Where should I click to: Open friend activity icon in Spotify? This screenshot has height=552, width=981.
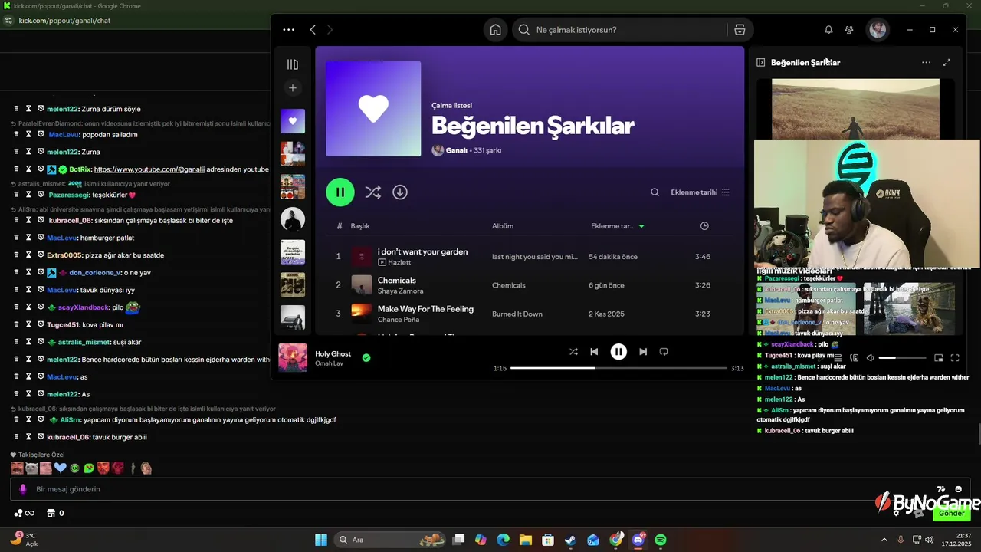(x=849, y=30)
